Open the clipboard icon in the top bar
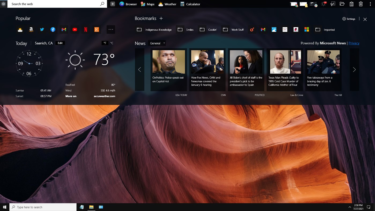 pos(351,4)
